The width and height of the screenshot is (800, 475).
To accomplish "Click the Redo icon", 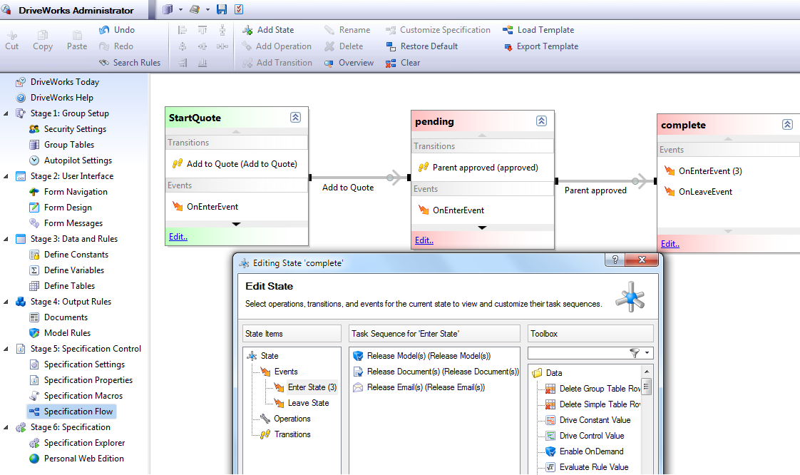I will pyautogui.click(x=104, y=46).
